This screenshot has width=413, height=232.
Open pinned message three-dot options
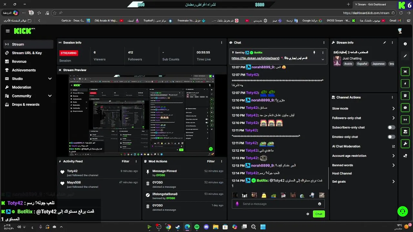pos(323,53)
